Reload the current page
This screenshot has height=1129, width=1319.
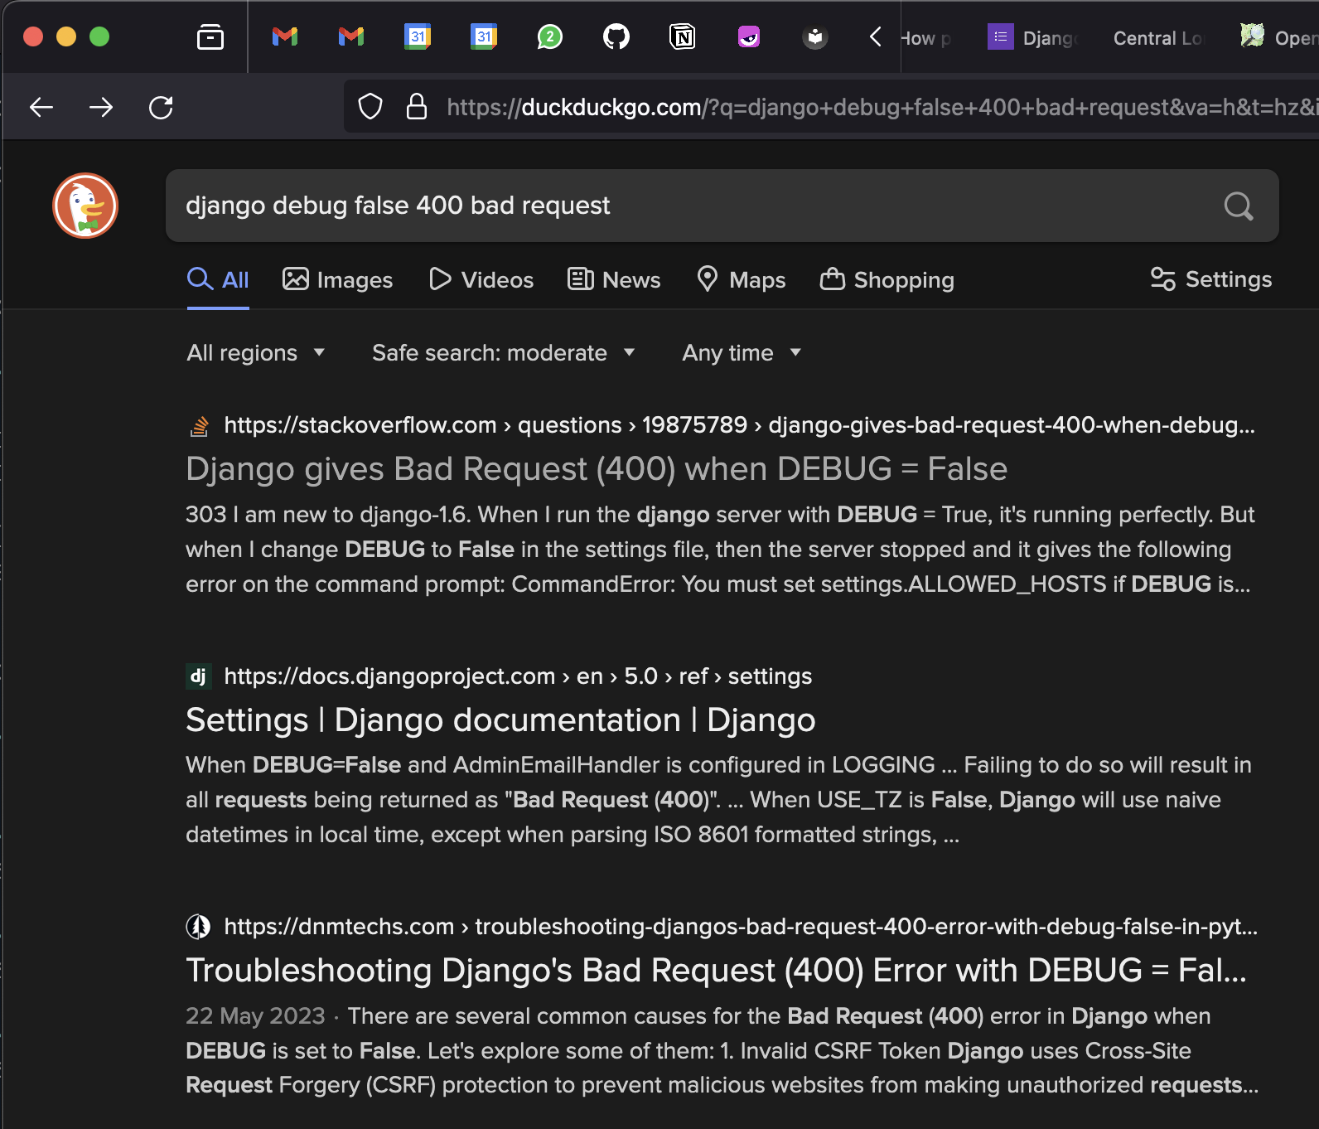(161, 107)
